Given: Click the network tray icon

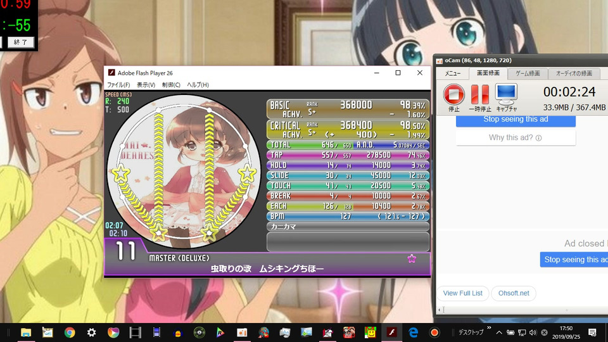Looking at the screenshot, I should (522, 332).
